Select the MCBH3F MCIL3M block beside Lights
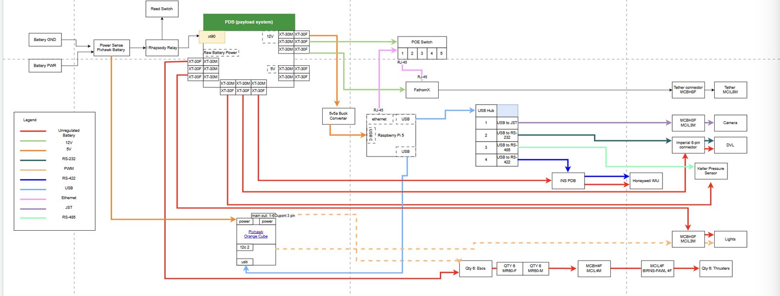The width and height of the screenshot is (780, 296). point(688,239)
